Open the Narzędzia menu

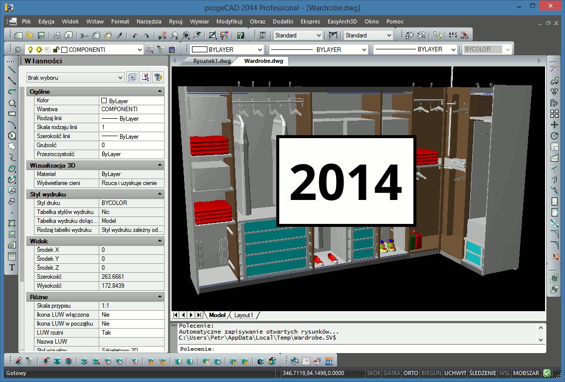pos(149,21)
